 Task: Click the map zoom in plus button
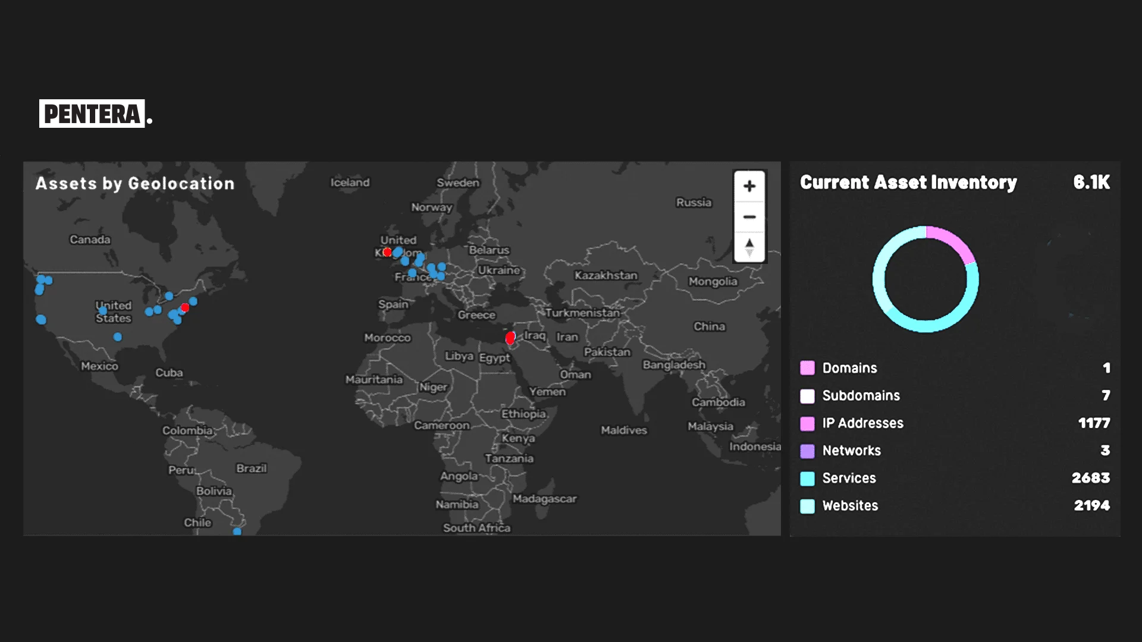click(749, 186)
